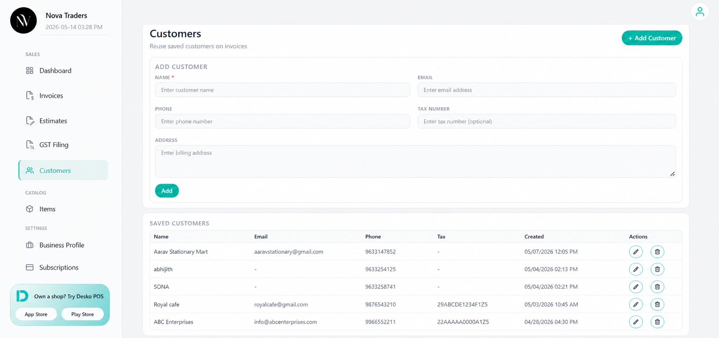
Task: Focus the tax number input field
Action: pos(546,121)
